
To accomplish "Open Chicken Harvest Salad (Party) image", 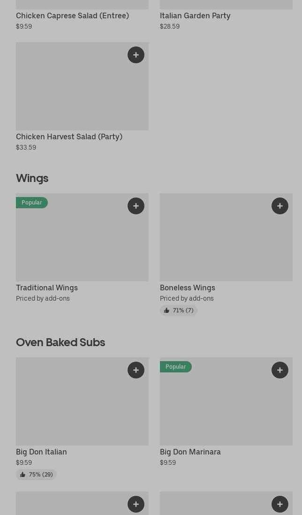I will (82, 94).
